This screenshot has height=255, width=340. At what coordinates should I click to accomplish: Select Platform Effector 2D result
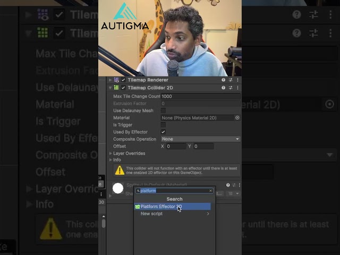[x=172, y=207]
